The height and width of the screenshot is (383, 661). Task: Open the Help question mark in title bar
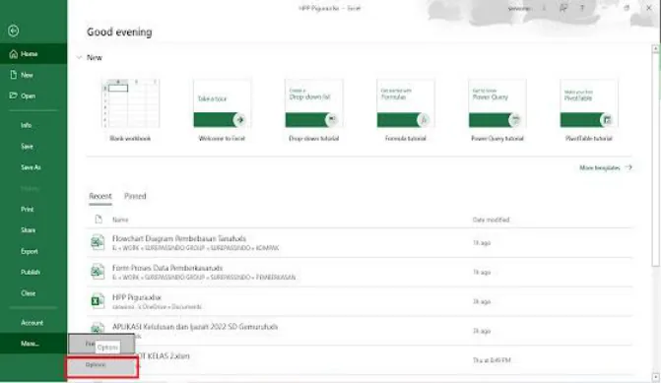[x=582, y=8]
